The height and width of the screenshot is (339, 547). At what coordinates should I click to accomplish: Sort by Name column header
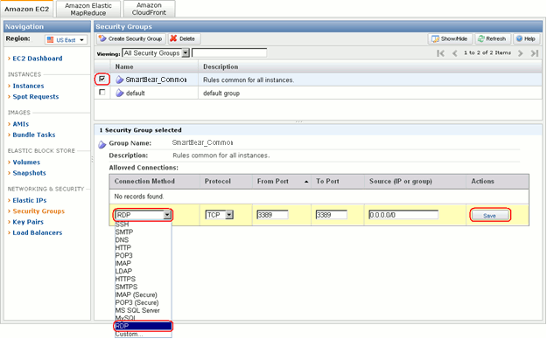[155, 66]
